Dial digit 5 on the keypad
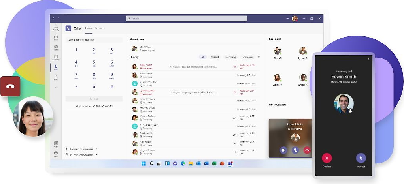The image size is (404, 184). 94,62
